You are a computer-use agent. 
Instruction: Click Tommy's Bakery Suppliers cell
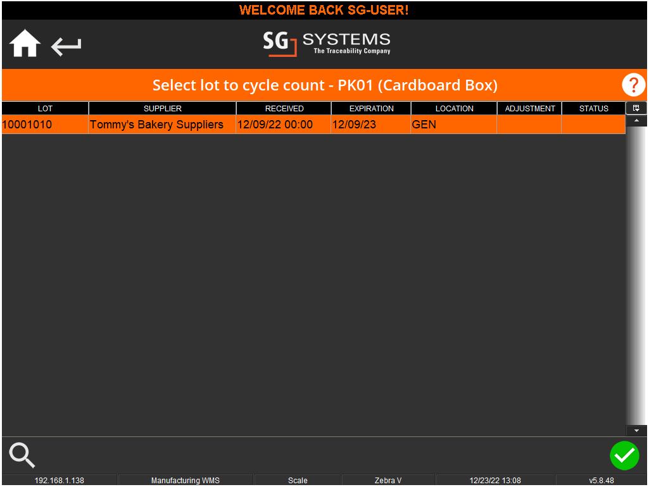[162, 125]
